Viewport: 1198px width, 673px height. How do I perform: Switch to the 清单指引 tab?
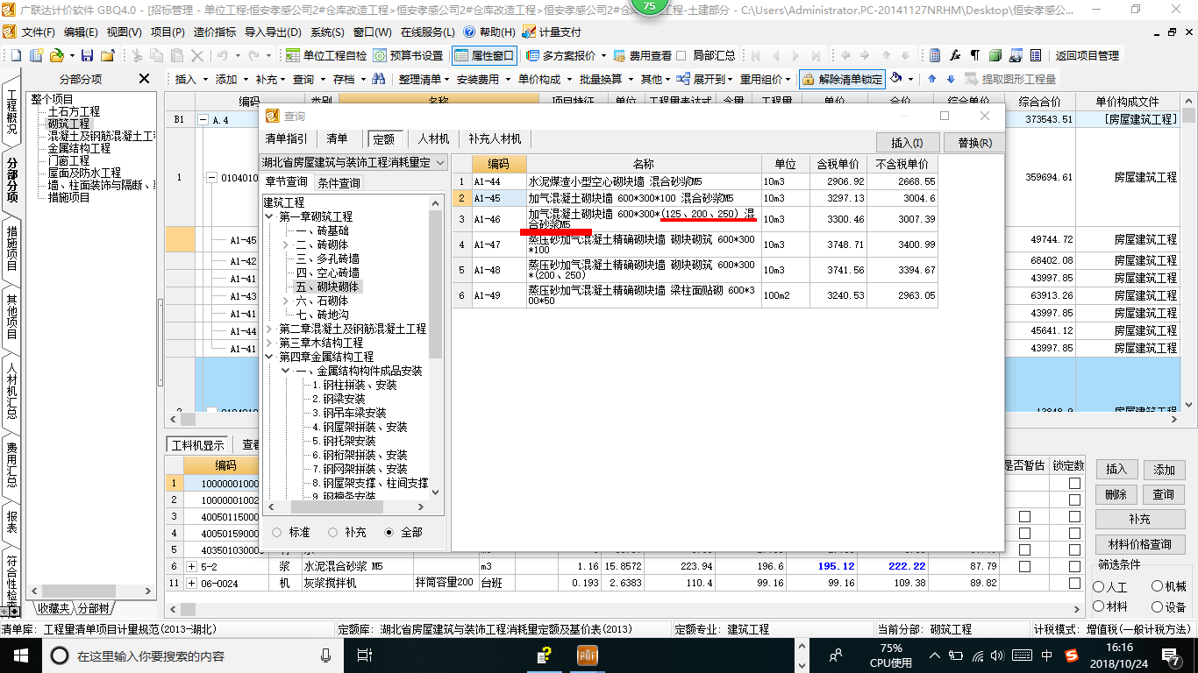coord(286,138)
